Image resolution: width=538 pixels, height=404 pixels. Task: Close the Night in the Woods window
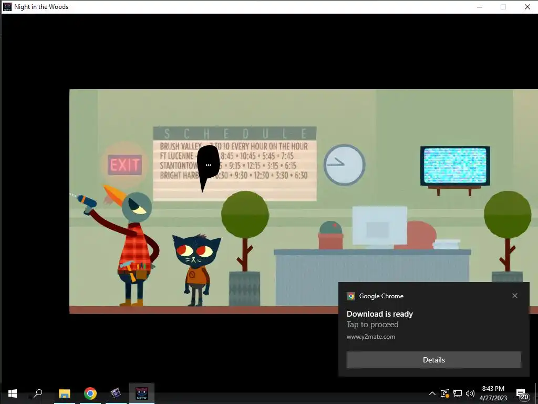(527, 7)
